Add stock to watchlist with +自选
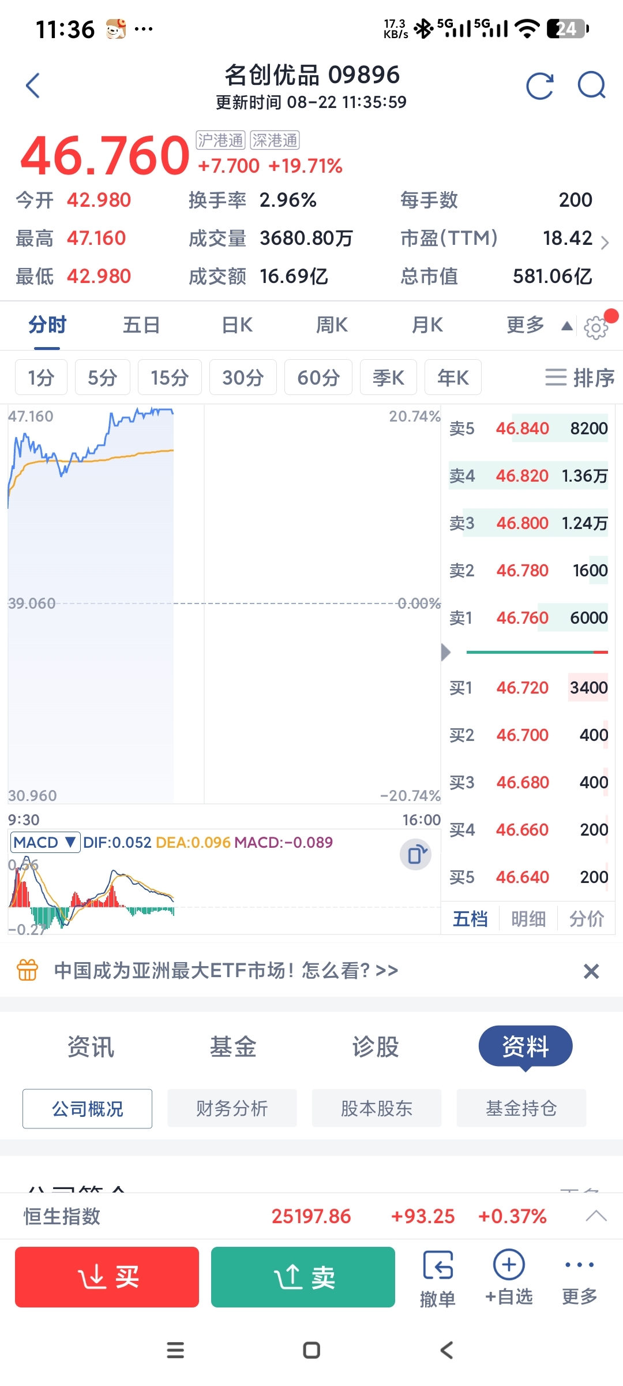623x1386 pixels. click(x=509, y=1277)
